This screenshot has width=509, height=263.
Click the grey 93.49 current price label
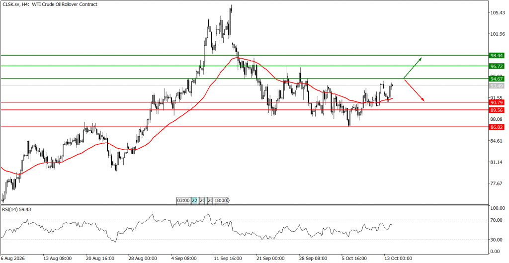click(497, 86)
